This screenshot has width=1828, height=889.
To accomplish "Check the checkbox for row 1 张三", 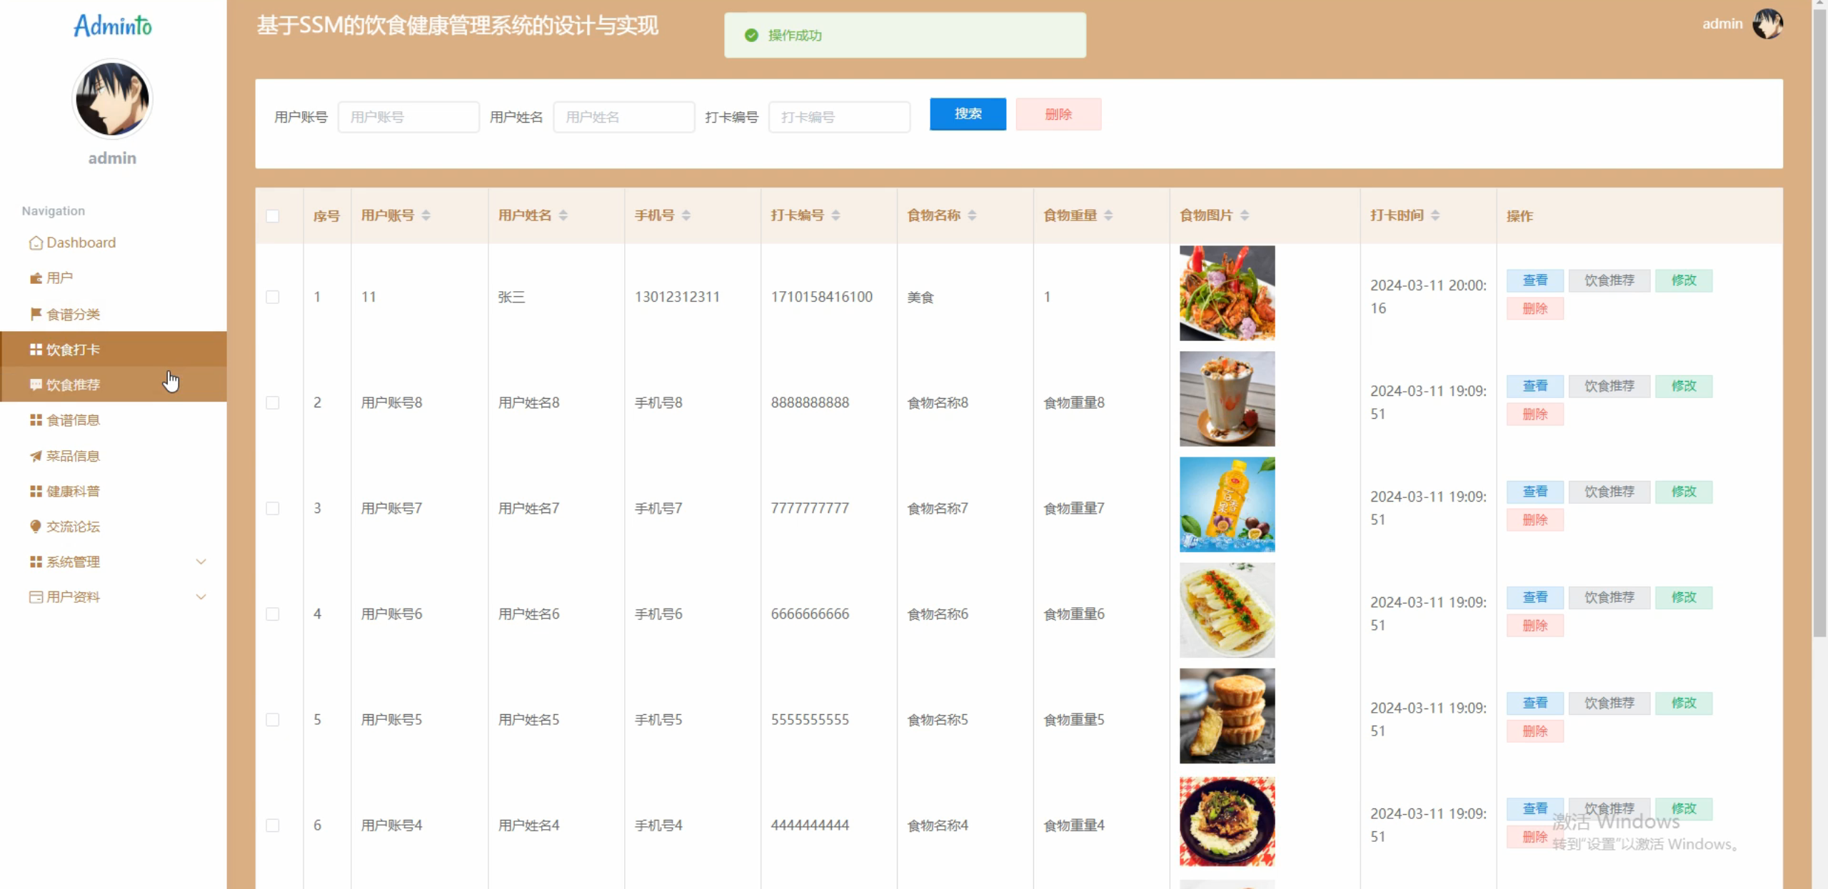I will (x=273, y=297).
